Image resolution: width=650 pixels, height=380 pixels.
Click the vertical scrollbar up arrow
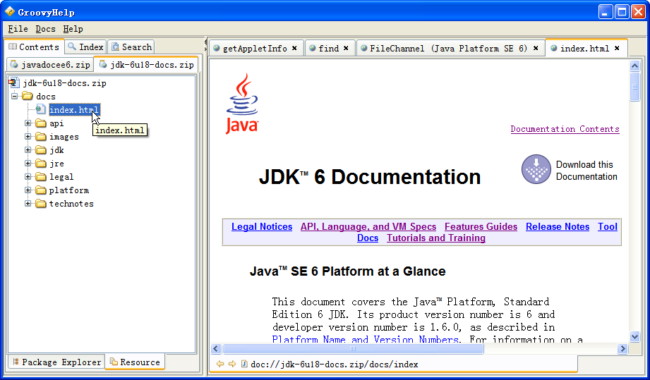pyautogui.click(x=634, y=66)
